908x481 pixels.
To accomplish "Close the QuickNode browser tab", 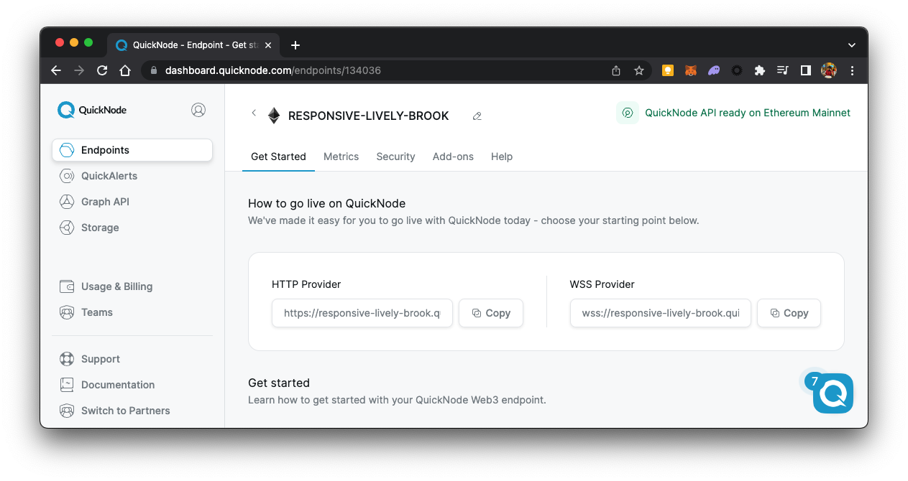I will coord(268,45).
